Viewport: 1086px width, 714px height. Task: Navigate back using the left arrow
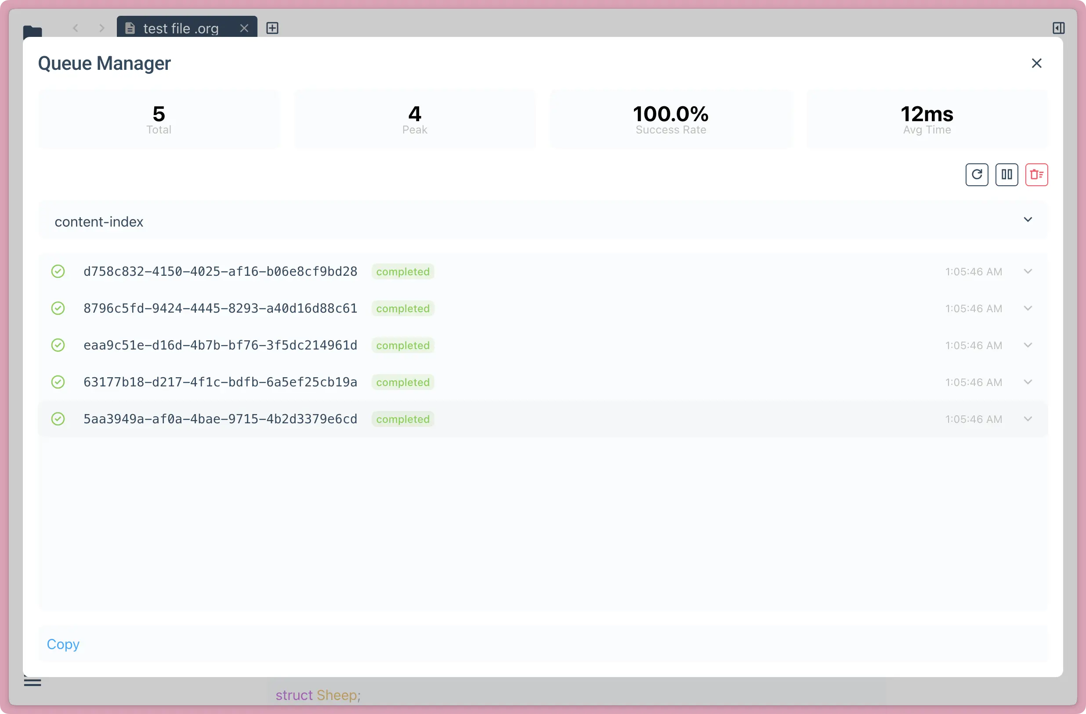point(76,28)
